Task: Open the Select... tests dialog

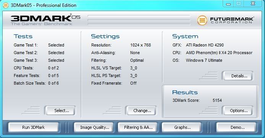Action: coord(60,111)
